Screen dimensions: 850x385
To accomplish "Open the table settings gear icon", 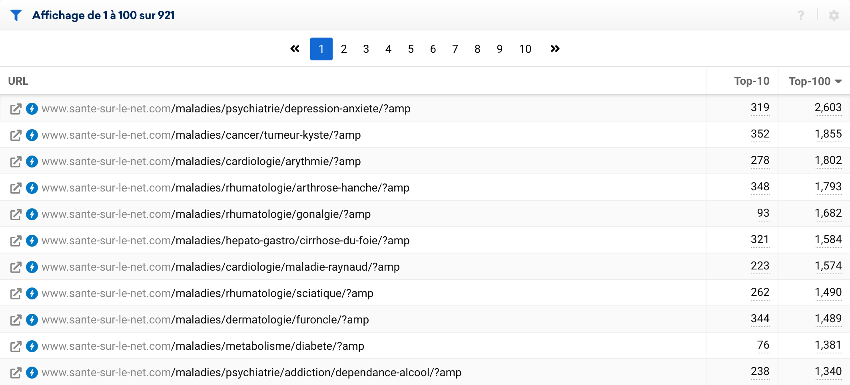I will (834, 15).
